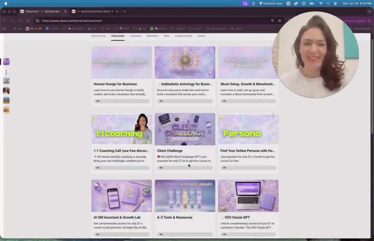Screen dimensions: 374x241
Task: Open site information icon in address bar
Action: [x=38, y=21]
